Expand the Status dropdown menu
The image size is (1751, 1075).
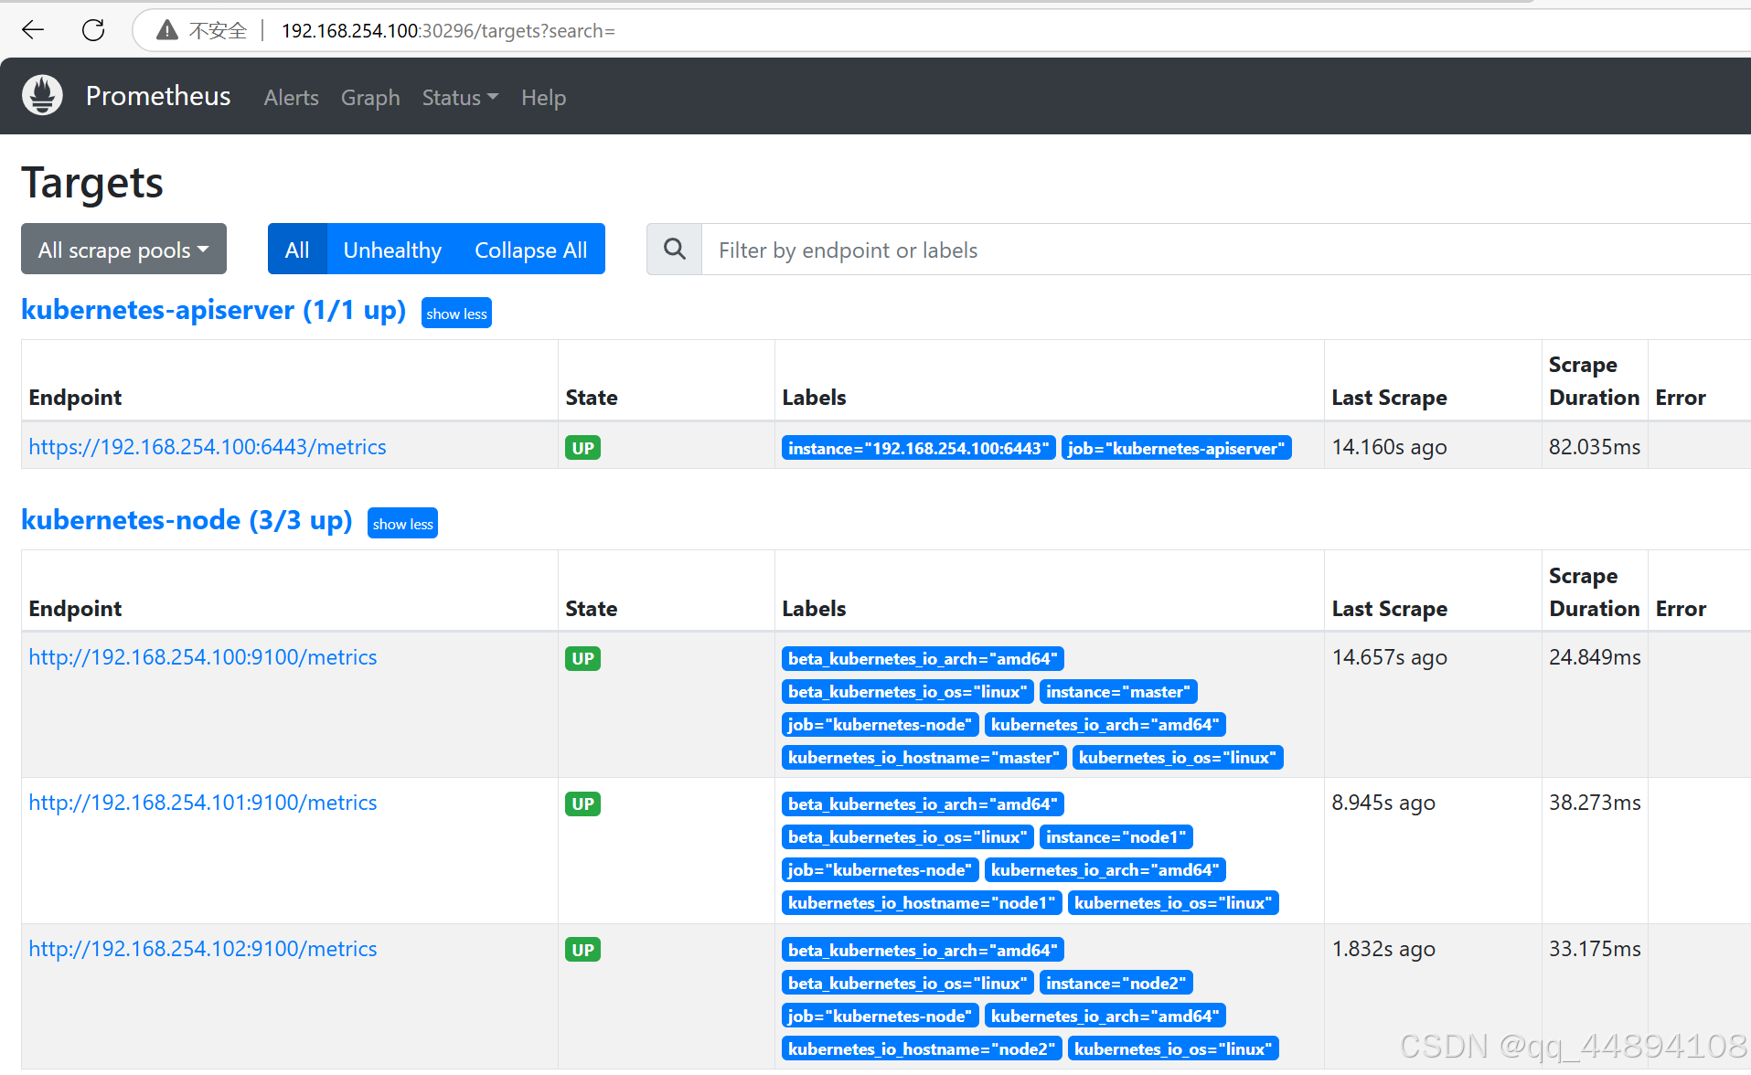tap(460, 97)
